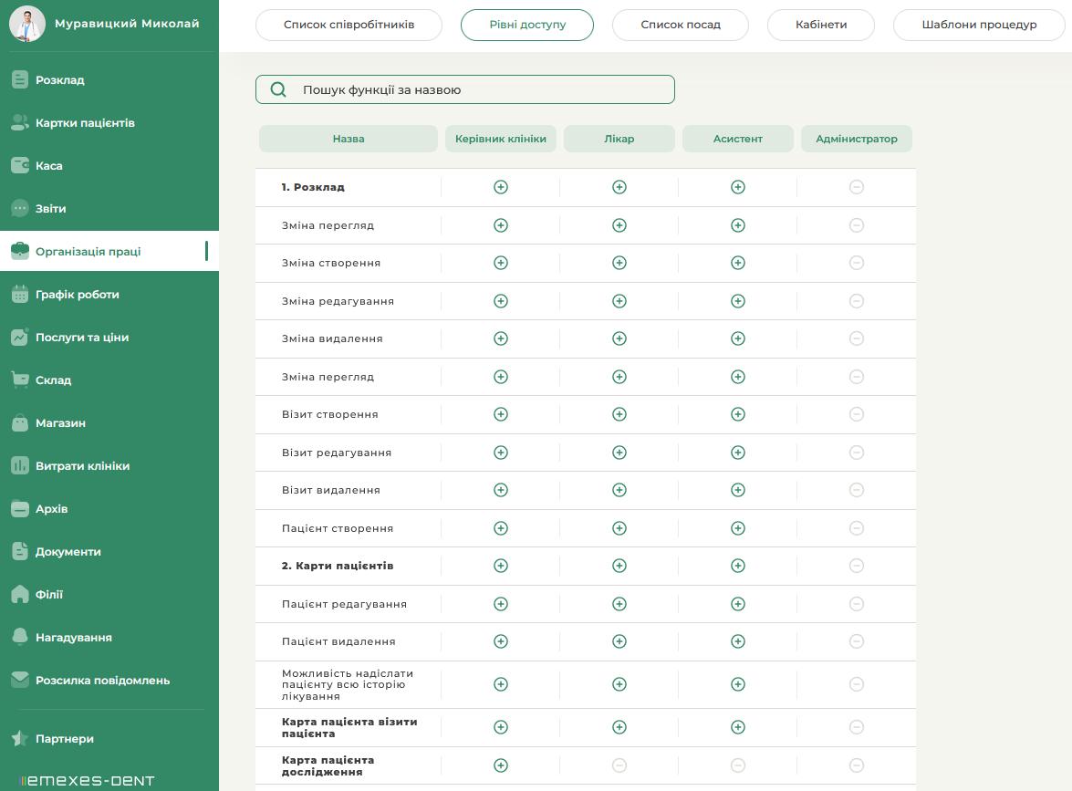The height and width of the screenshot is (791, 1072).
Task: Click the Керівник клініки column header
Action: tap(501, 139)
